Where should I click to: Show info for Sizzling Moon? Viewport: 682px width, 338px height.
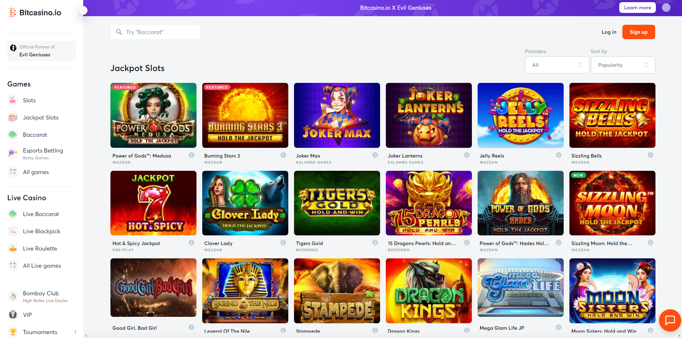click(x=650, y=243)
